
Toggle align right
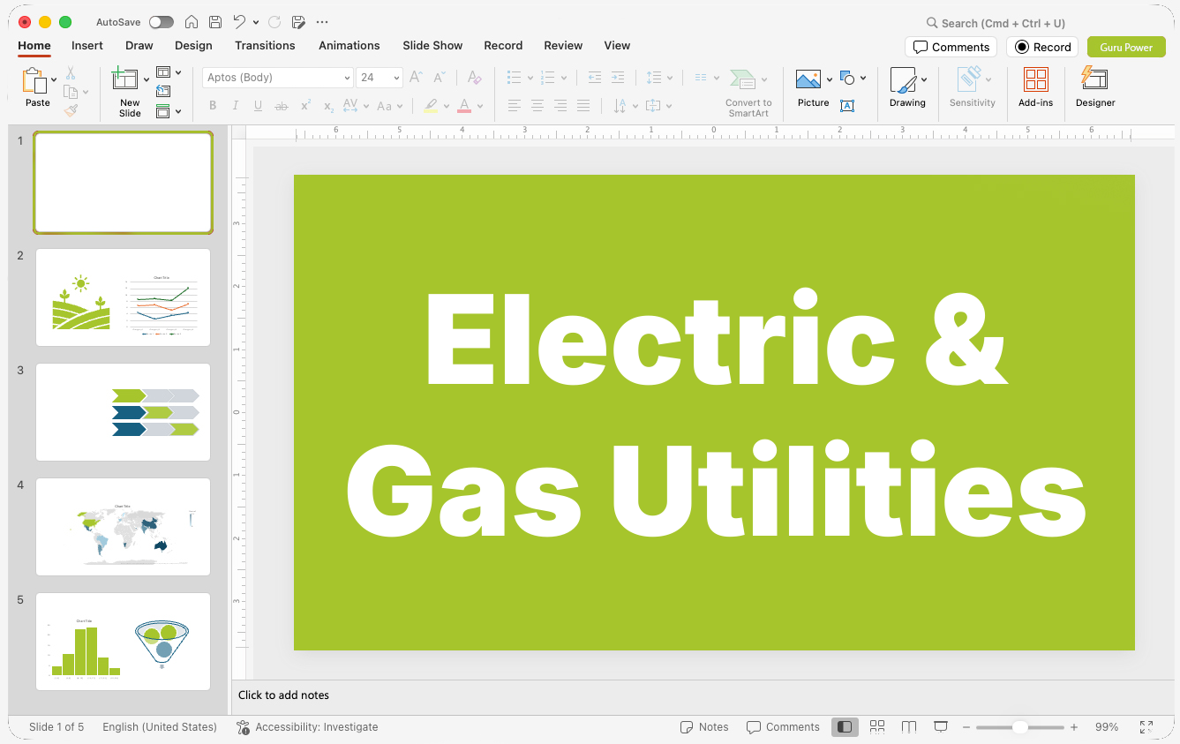coord(560,106)
